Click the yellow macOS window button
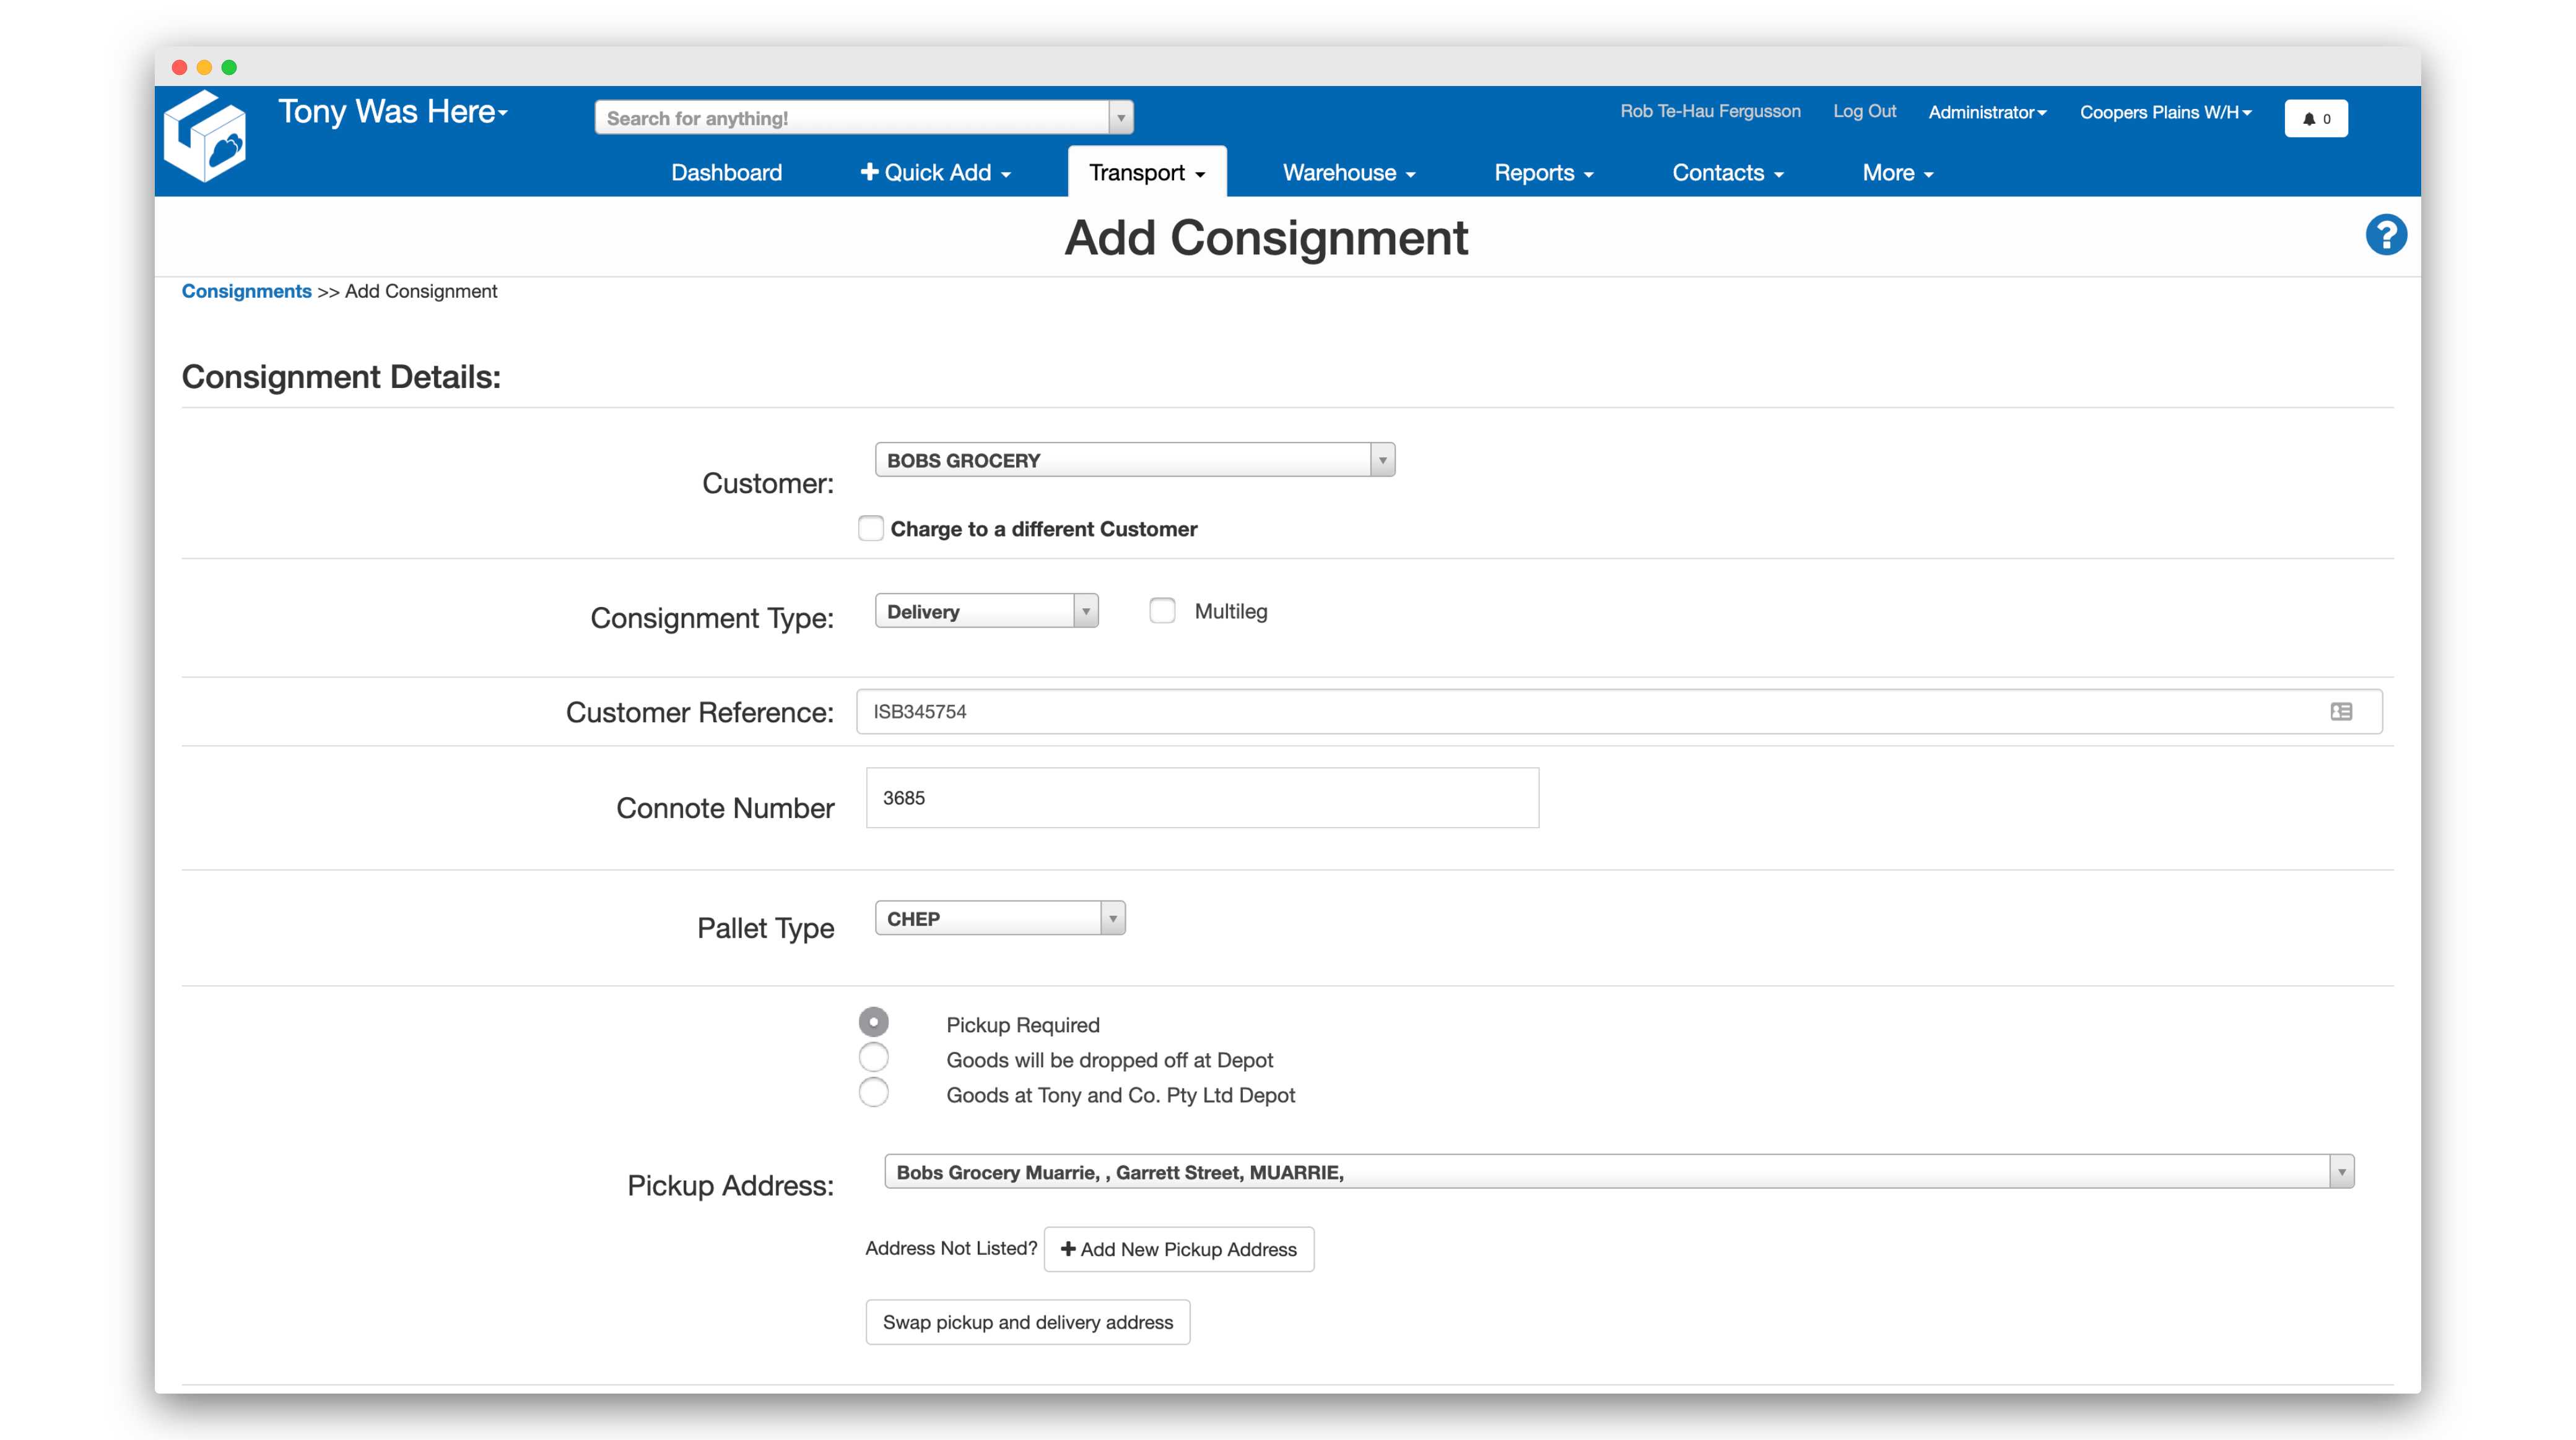 click(204, 67)
